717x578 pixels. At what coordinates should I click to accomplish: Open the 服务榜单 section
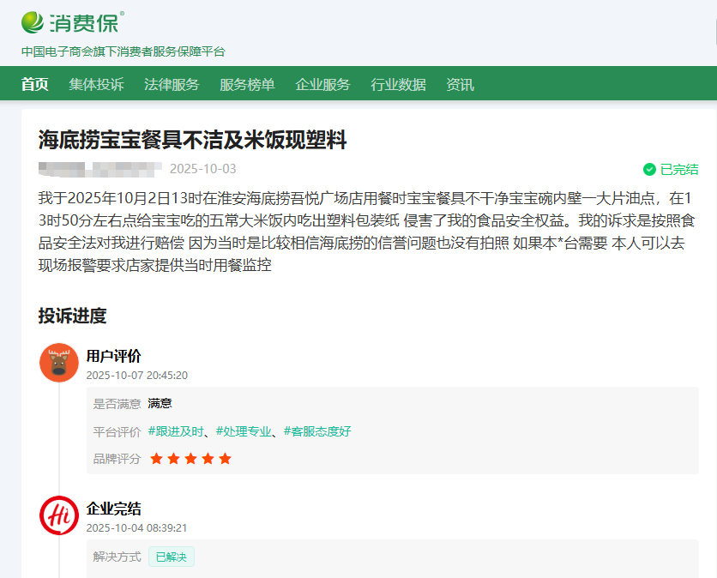[x=248, y=84]
